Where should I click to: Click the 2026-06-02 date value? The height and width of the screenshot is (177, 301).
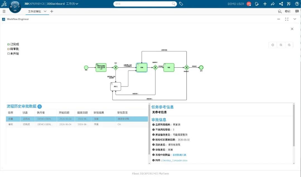tap(184, 140)
